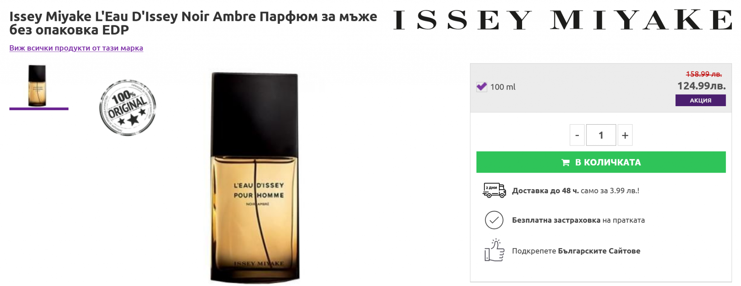Open the link Виж всички продукти от тази марка
This screenshot has width=741, height=286.
(76, 48)
